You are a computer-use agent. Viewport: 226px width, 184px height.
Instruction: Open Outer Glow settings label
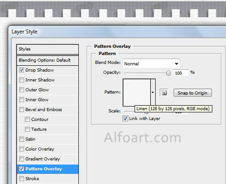37,90
